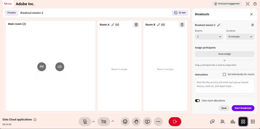Select the PR participant avatar
Screen dimensions: 260x129
click(x=42, y=67)
